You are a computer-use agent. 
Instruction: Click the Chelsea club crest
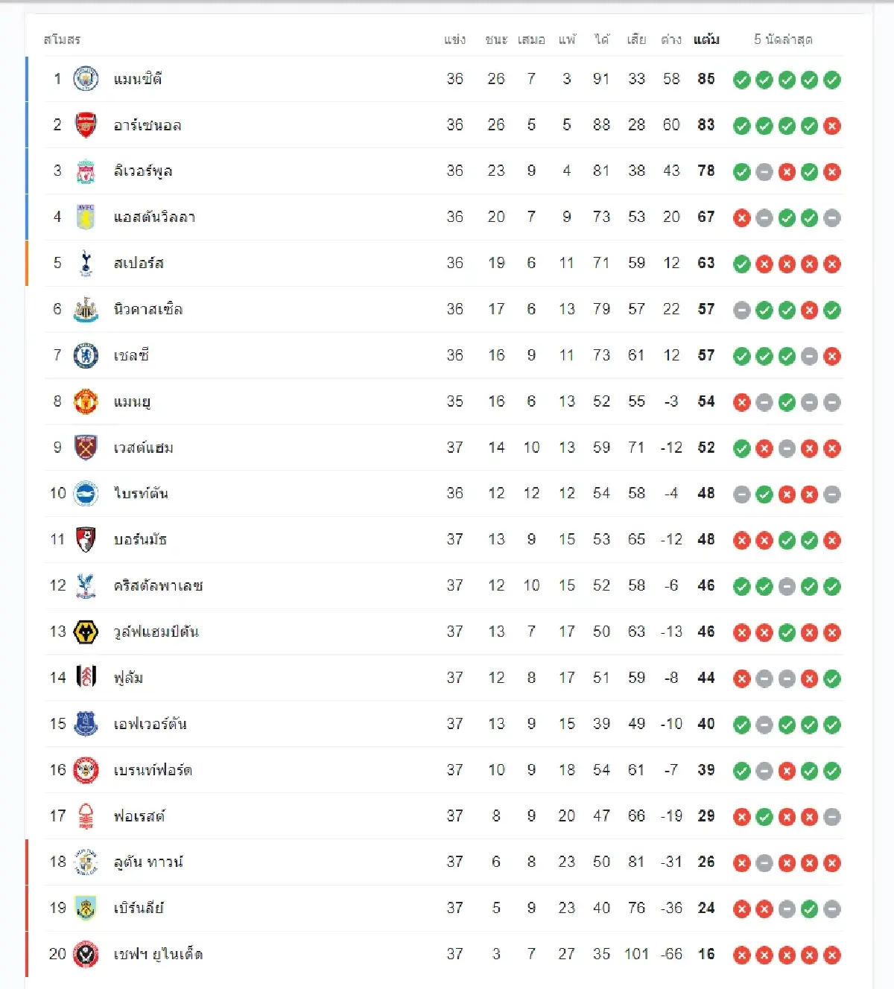click(x=86, y=355)
